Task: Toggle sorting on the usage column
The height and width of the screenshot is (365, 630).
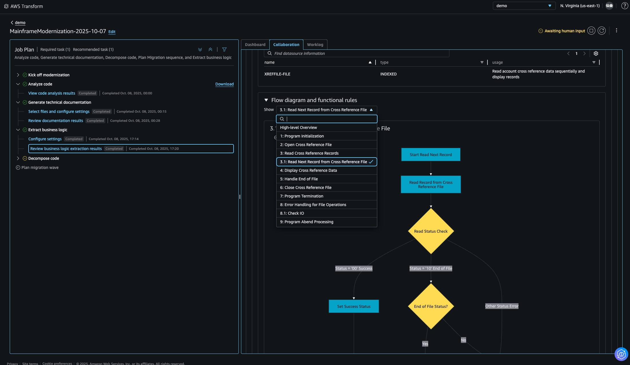Action: pyautogui.click(x=594, y=62)
